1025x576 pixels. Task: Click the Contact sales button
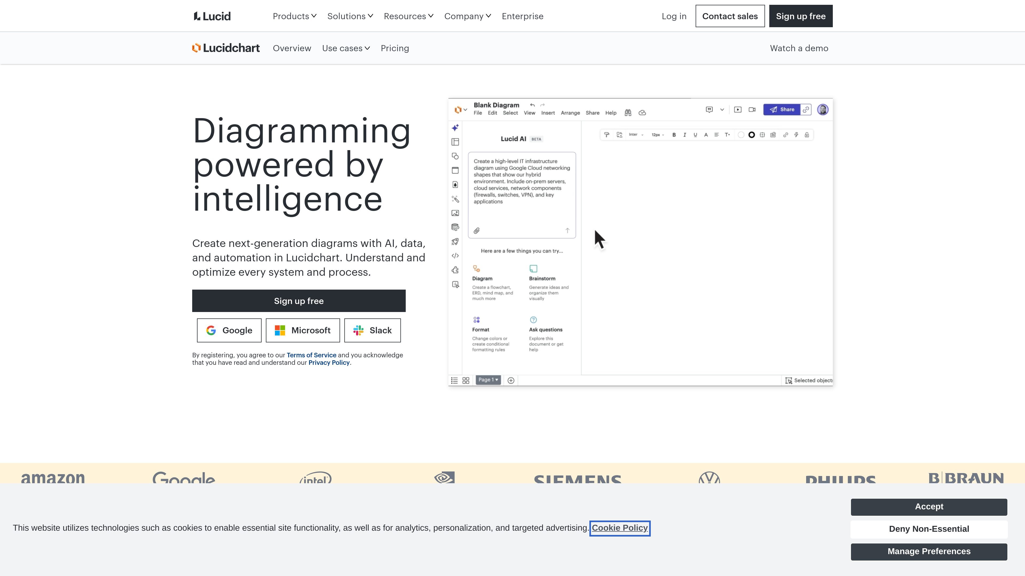730,16
